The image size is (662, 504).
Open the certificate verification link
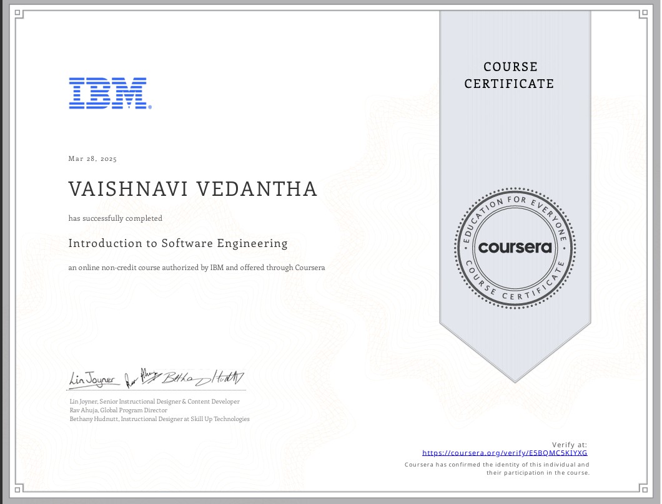506,453
